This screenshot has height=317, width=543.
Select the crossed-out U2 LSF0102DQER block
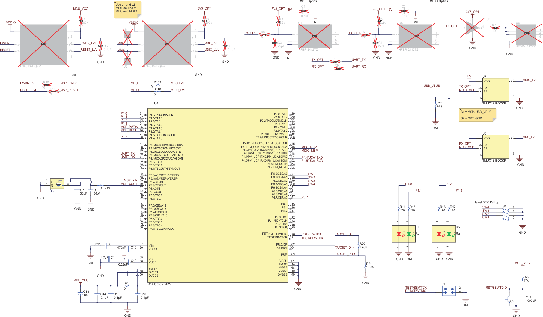click(x=44, y=44)
